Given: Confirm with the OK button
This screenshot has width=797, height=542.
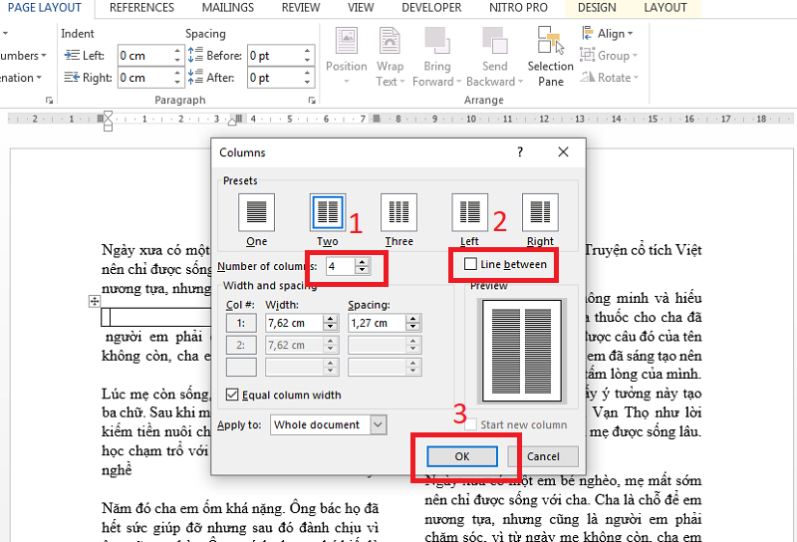Looking at the screenshot, I should [462, 456].
